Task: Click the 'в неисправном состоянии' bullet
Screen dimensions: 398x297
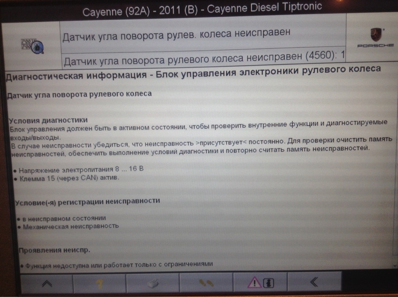Action: 64,218
